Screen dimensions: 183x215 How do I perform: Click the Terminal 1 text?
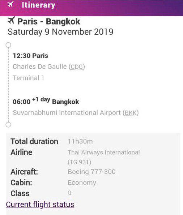pos(28,78)
